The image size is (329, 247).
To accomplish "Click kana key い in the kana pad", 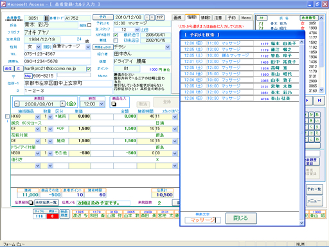I will (x=317, y=121).
